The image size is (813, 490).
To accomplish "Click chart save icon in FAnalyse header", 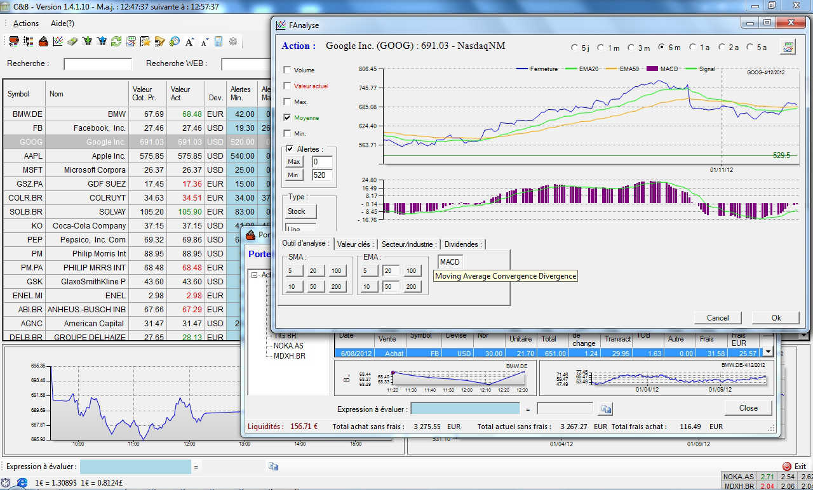I will [788, 47].
